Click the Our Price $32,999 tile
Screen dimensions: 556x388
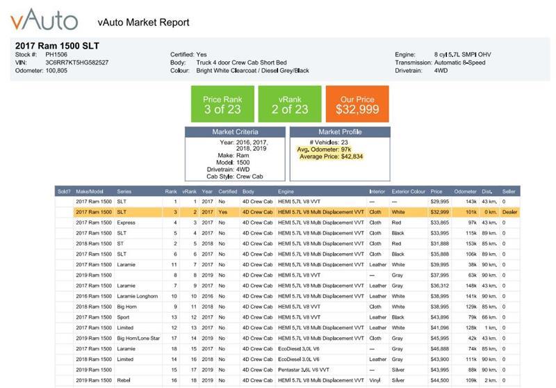click(x=357, y=104)
